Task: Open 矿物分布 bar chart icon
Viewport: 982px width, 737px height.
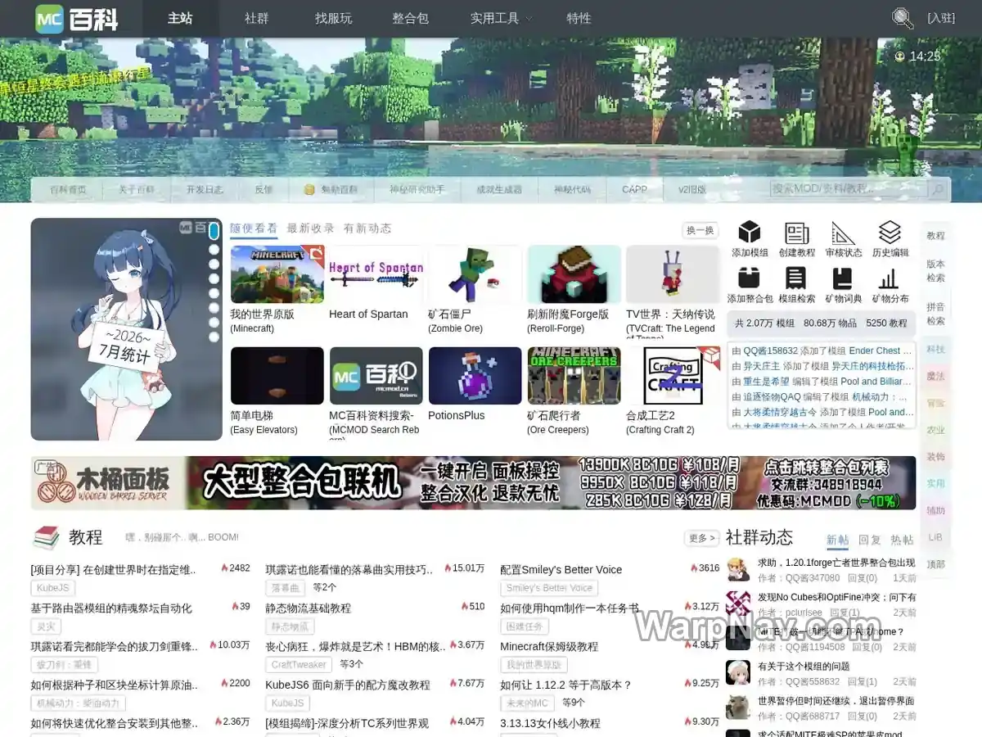Action: click(x=890, y=278)
